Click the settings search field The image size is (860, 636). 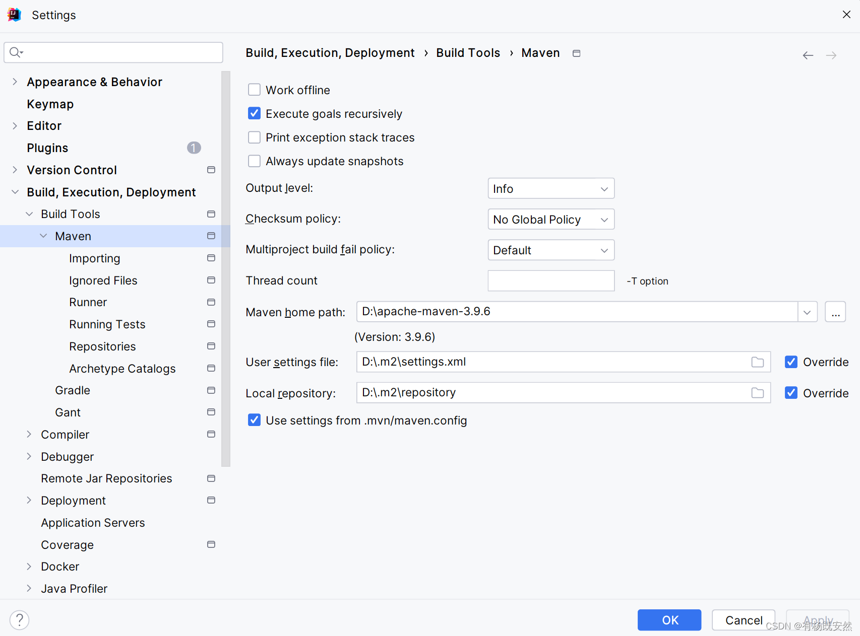(x=113, y=52)
